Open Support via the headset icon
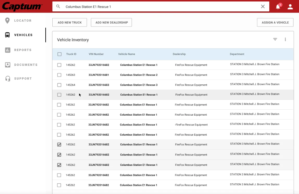The height and width of the screenshot is (194, 299). (x=8, y=79)
